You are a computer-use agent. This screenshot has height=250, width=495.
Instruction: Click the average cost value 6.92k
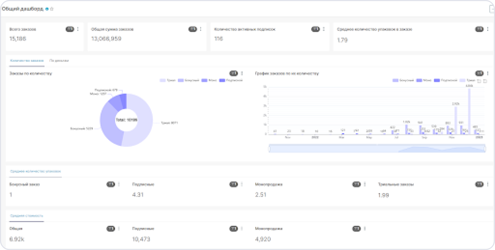[17, 239]
